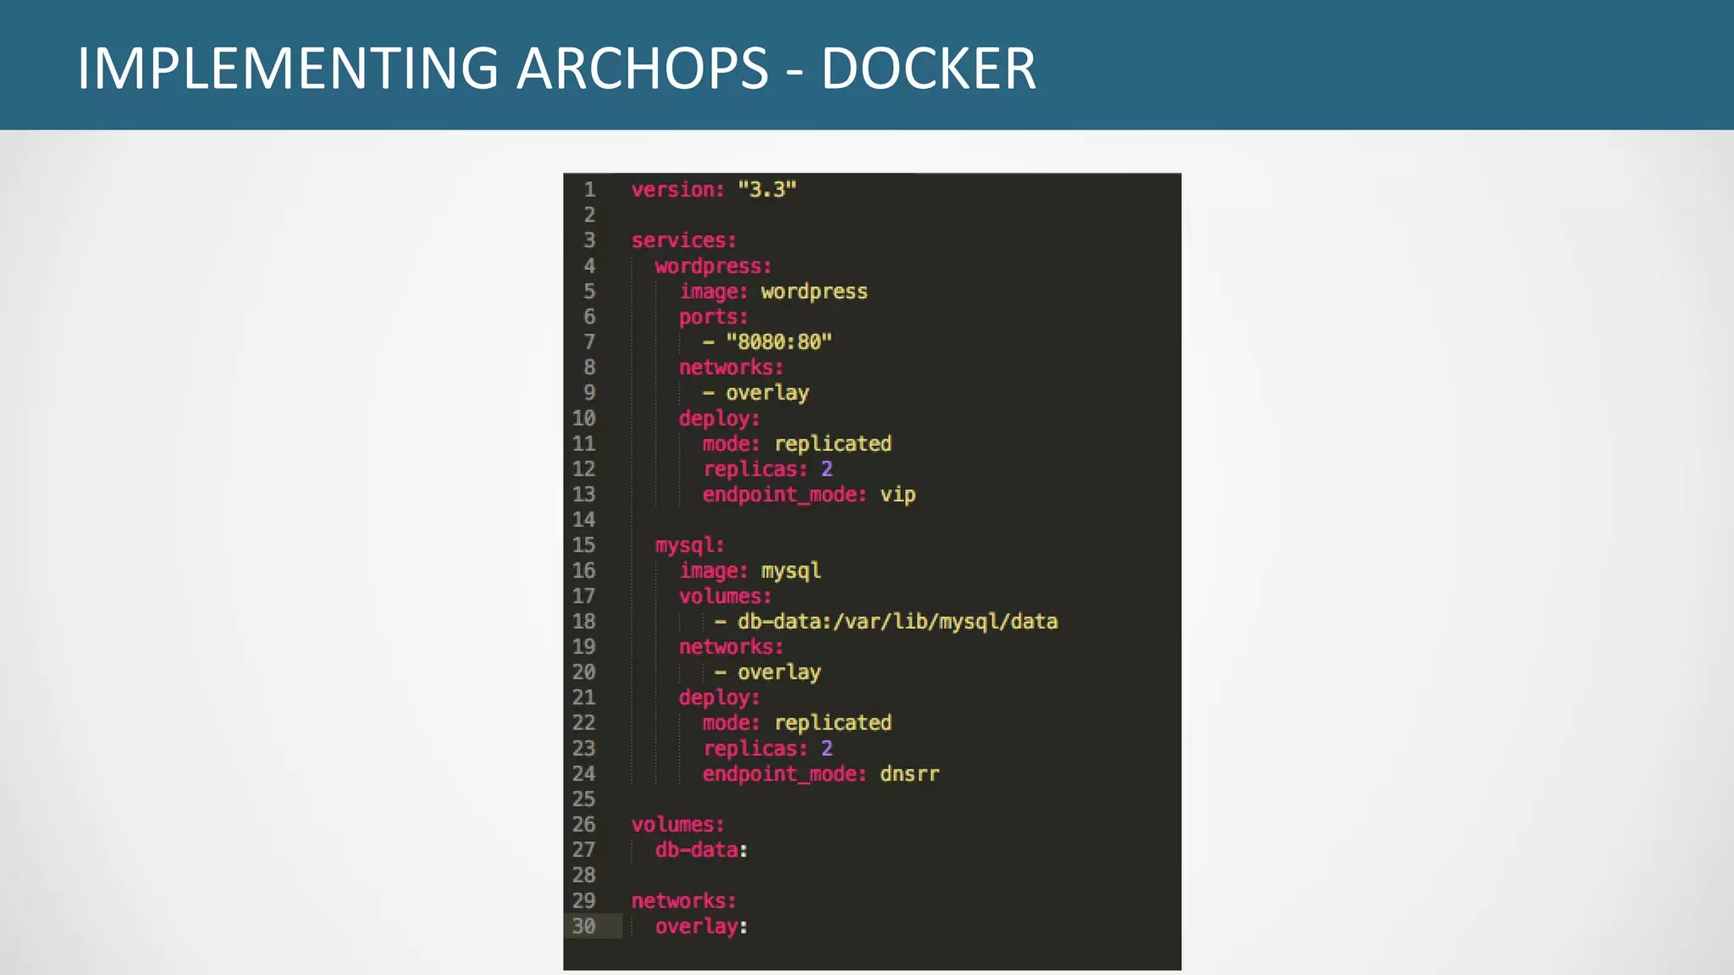This screenshot has height=975, width=1734.
Task: Click line number 14 in gutter
Action: pyautogui.click(x=583, y=520)
